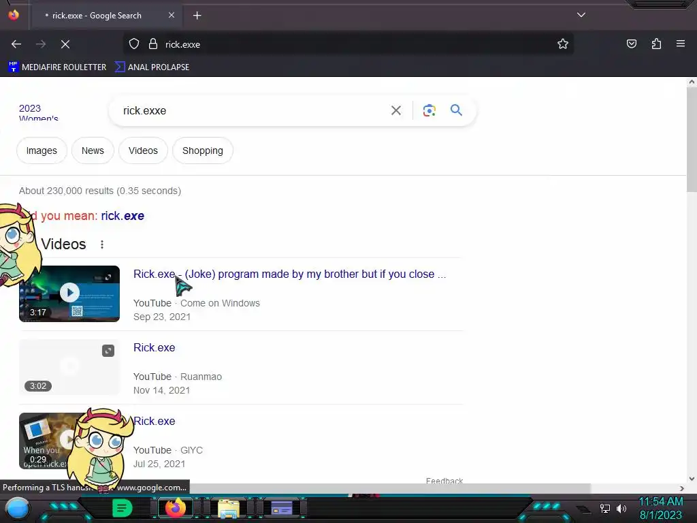Screen dimensions: 697x523
Task: Go back using the browser back arrow
Action: [x=16, y=44]
